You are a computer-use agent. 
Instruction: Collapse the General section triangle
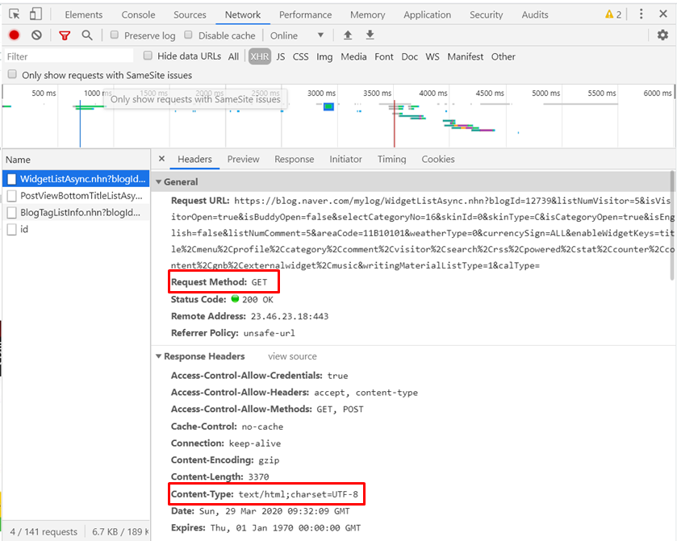pyautogui.click(x=158, y=182)
